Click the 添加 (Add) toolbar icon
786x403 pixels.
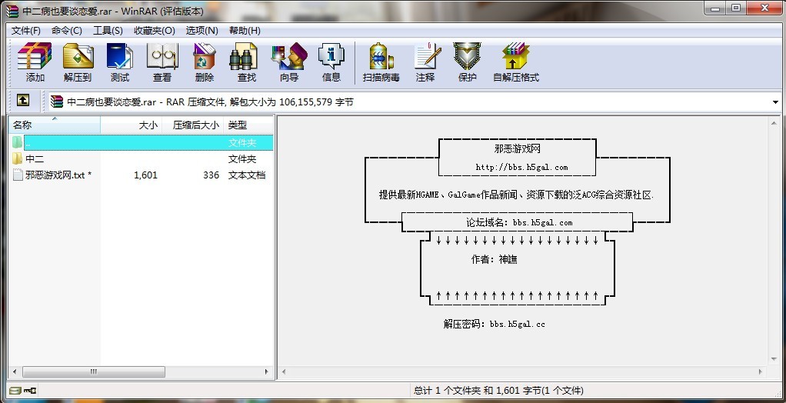click(x=35, y=56)
